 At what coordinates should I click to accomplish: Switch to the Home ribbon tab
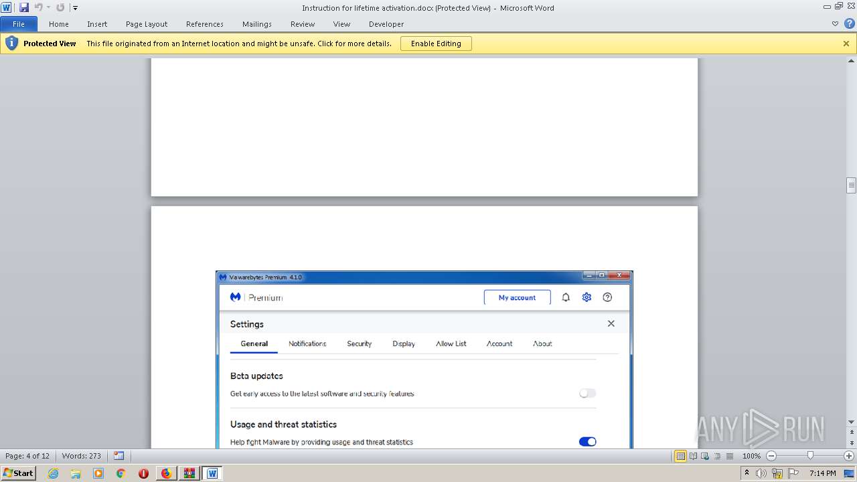point(59,24)
